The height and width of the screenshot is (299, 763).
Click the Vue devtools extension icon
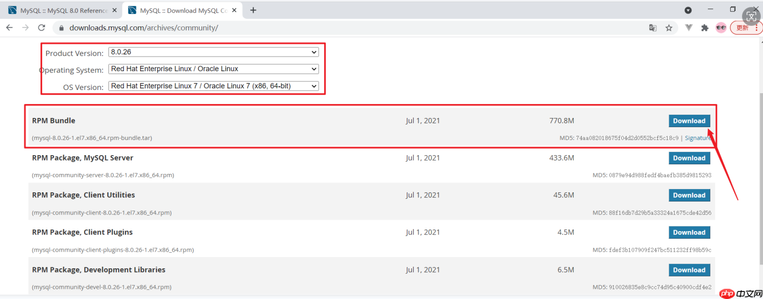[x=689, y=27]
